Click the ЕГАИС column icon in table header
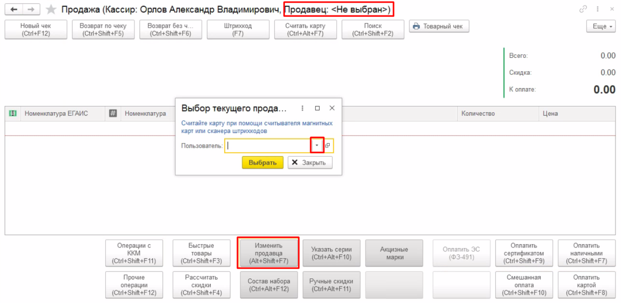 tap(13, 113)
